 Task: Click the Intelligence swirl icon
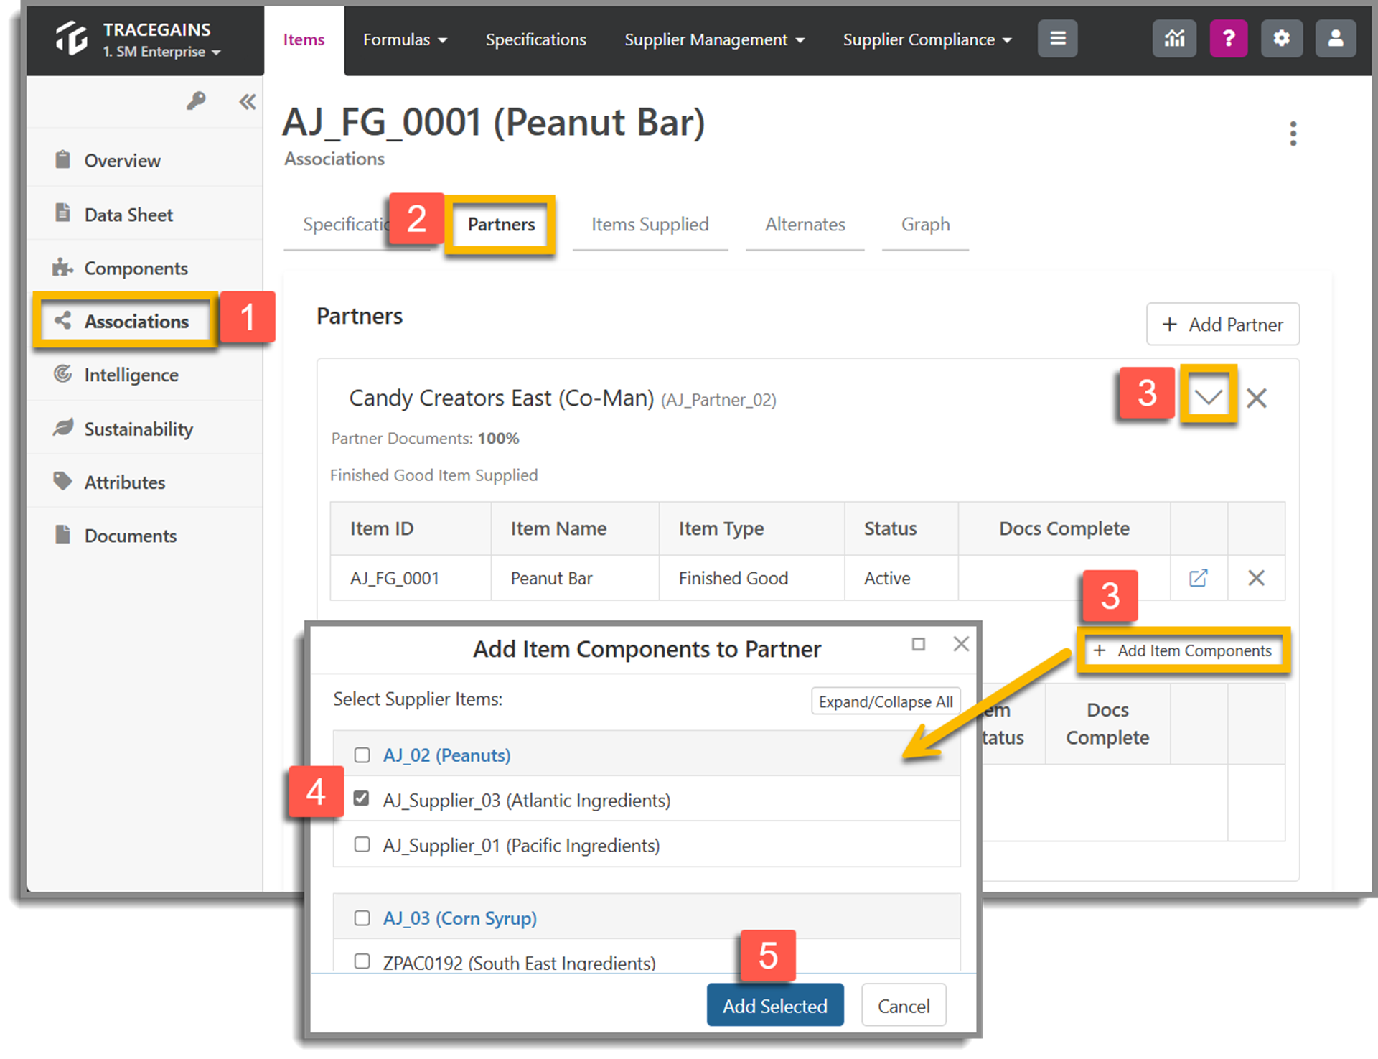pos(63,374)
